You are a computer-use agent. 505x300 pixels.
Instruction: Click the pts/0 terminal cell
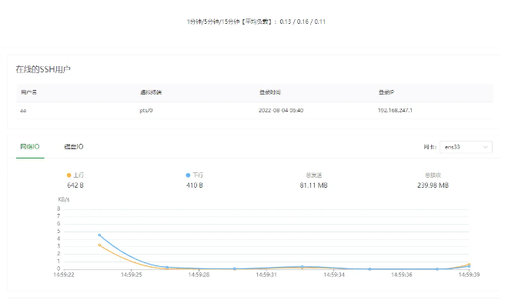pos(146,111)
